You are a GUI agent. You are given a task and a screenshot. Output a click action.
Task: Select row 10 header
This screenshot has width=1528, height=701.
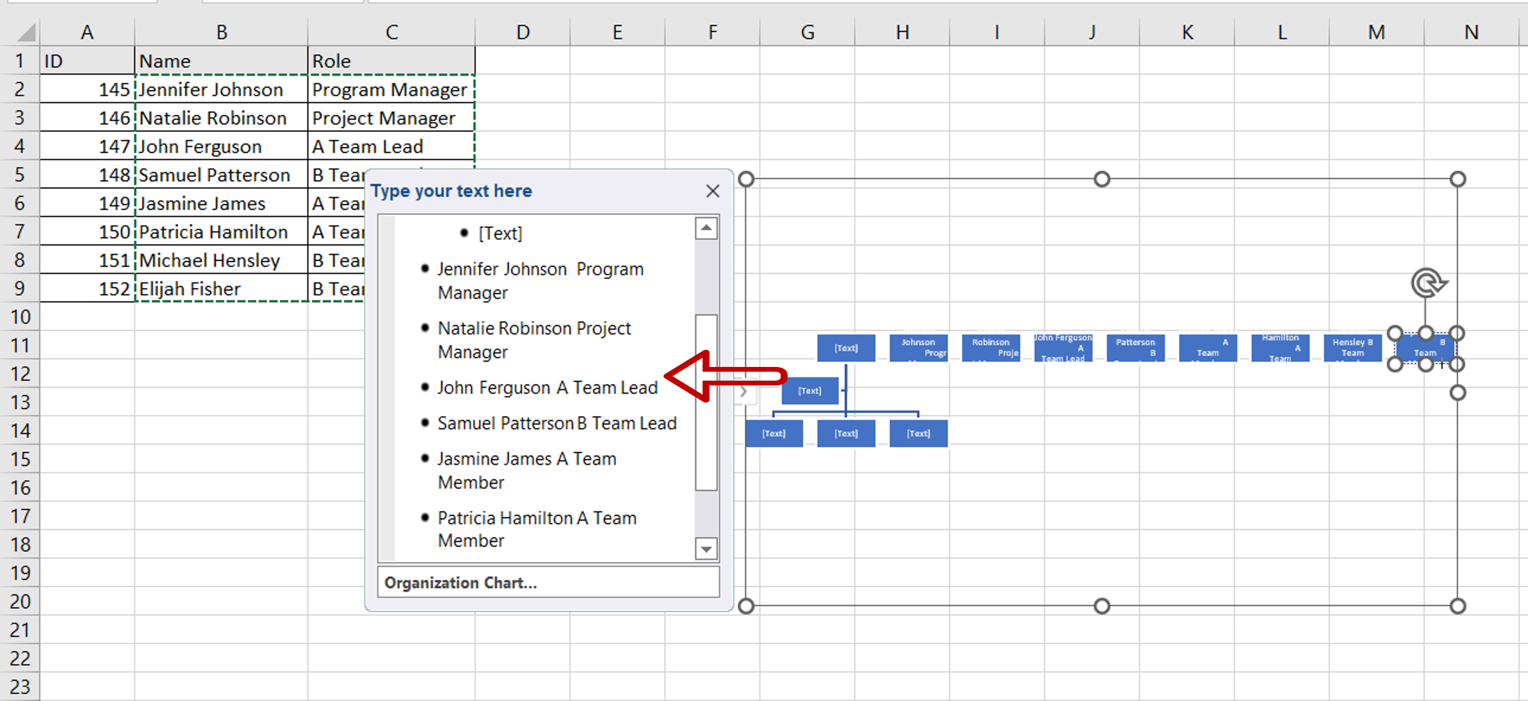[x=20, y=316]
